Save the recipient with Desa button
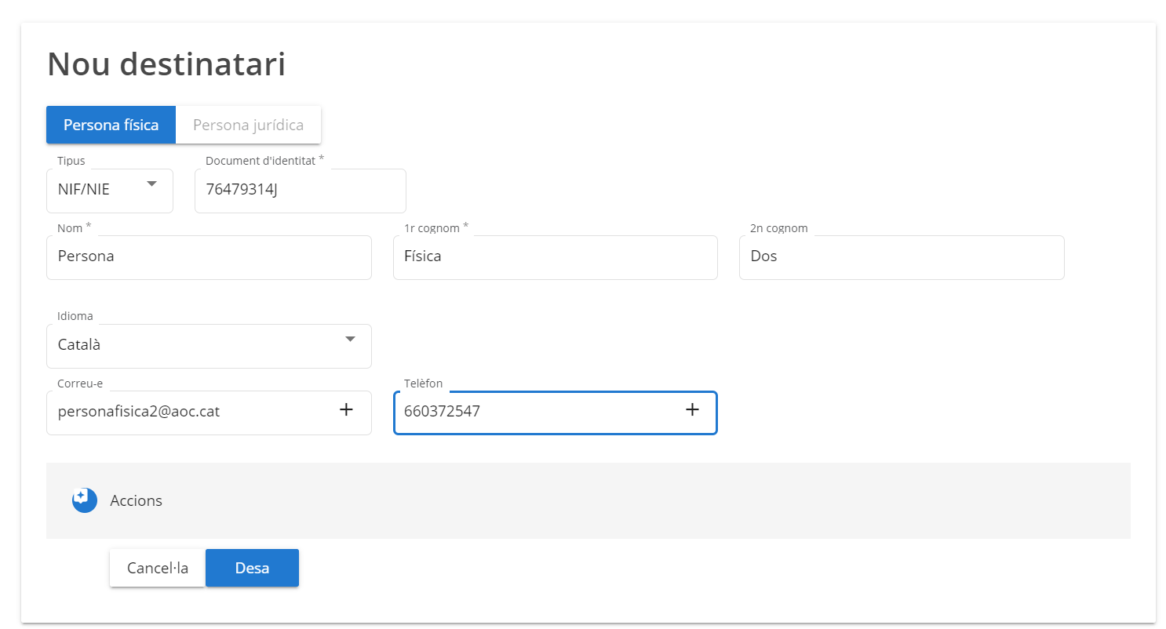 pyautogui.click(x=252, y=568)
